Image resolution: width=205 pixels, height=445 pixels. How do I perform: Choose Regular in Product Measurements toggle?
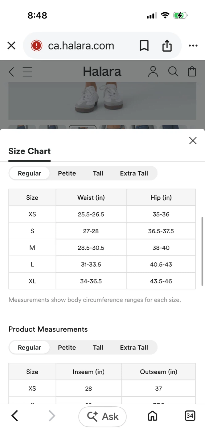30,348
